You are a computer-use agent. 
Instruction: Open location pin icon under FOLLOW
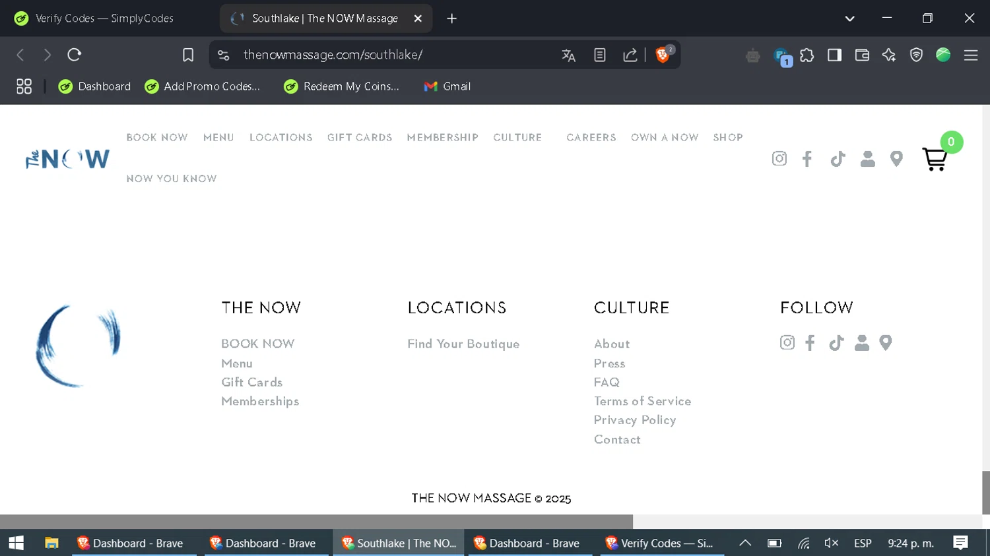click(x=886, y=343)
